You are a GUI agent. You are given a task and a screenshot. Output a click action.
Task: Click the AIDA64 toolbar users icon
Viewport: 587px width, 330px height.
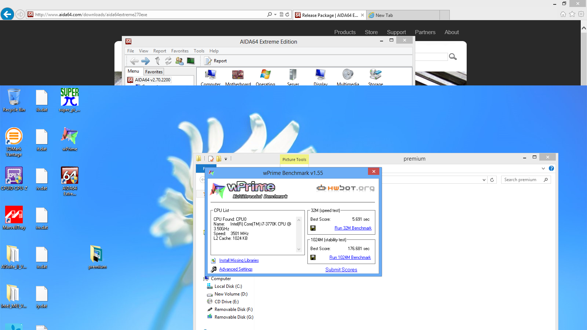point(179,61)
